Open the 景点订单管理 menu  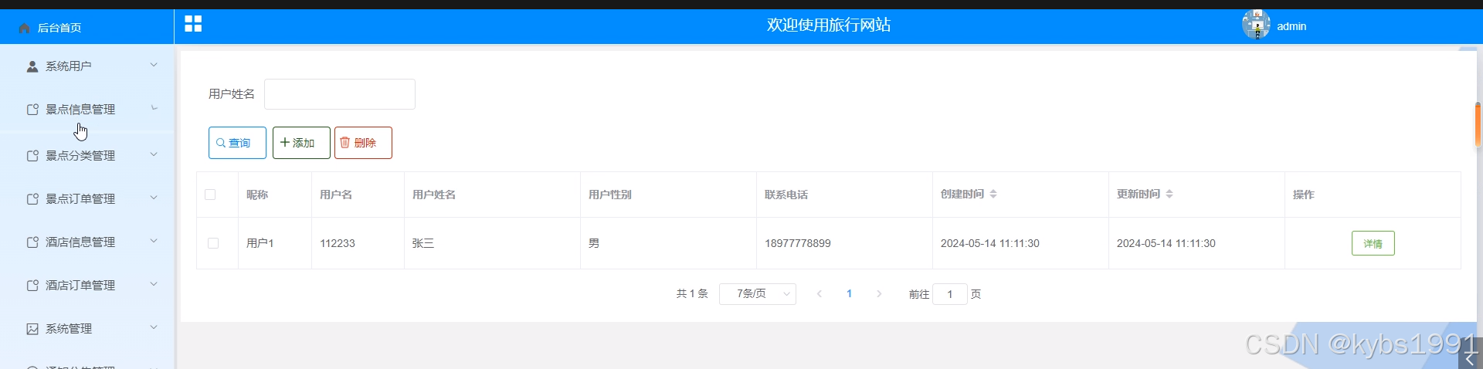tap(87, 199)
